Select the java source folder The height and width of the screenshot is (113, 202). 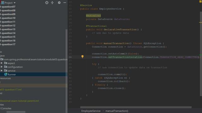(2, 56)
